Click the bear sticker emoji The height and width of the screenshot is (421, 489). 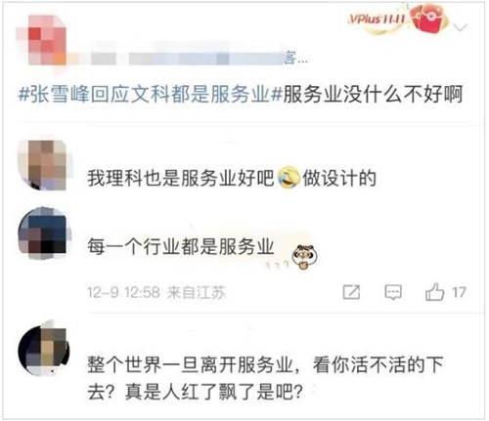pos(304,257)
